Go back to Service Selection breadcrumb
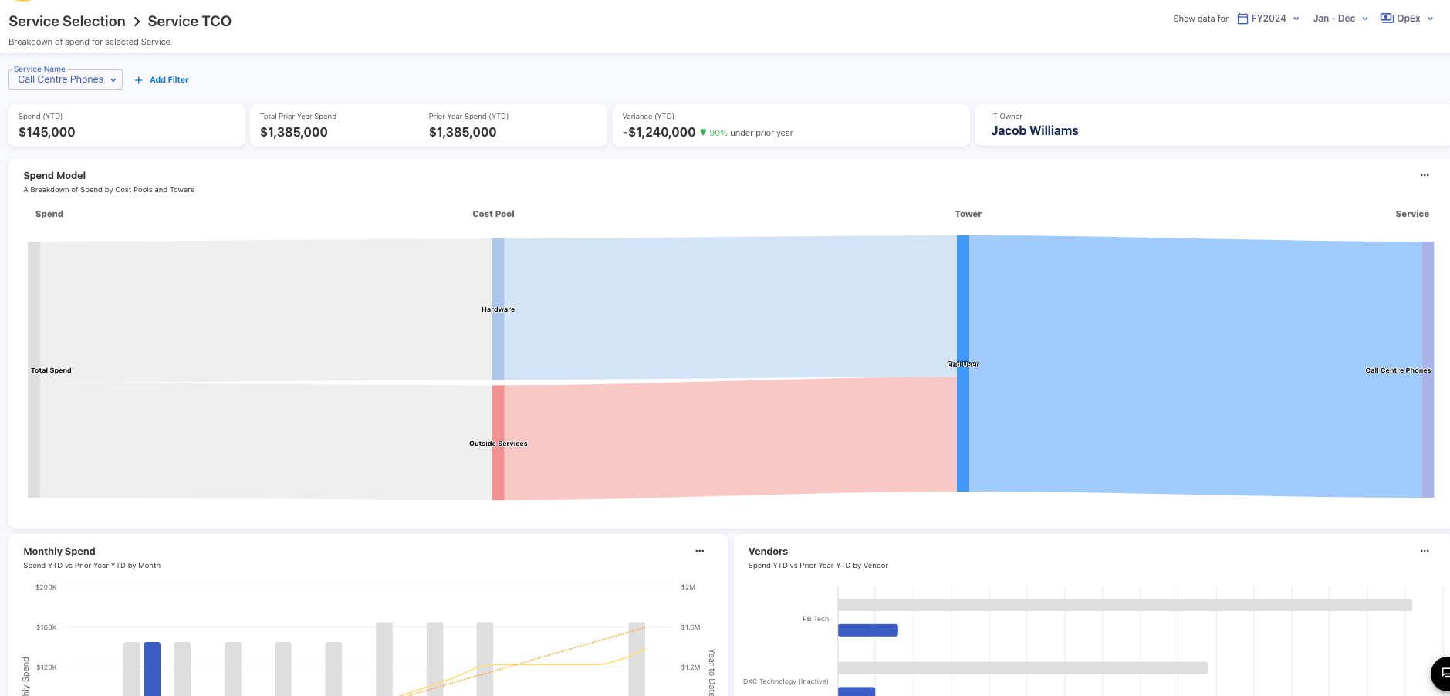1450x696 pixels. (67, 22)
